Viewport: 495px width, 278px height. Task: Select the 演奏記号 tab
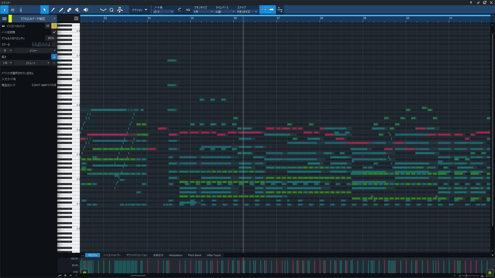click(x=158, y=255)
